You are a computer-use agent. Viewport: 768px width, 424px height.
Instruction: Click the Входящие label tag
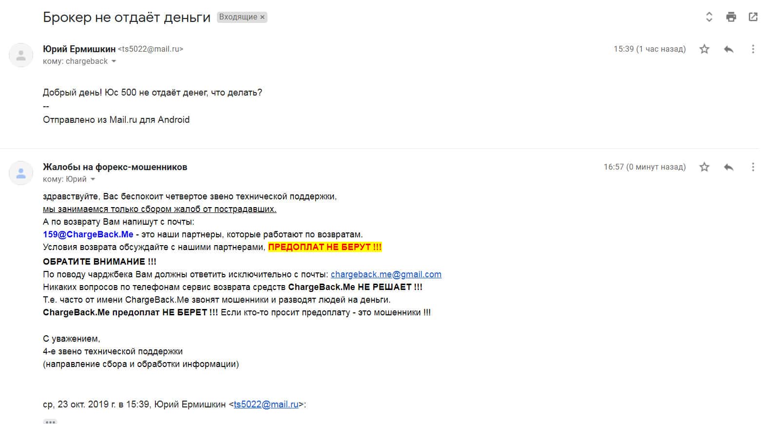coord(238,17)
